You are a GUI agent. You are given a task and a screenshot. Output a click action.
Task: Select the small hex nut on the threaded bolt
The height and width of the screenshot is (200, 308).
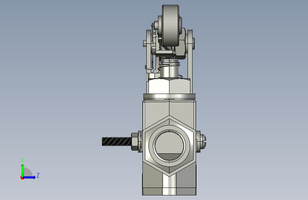point(135,142)
